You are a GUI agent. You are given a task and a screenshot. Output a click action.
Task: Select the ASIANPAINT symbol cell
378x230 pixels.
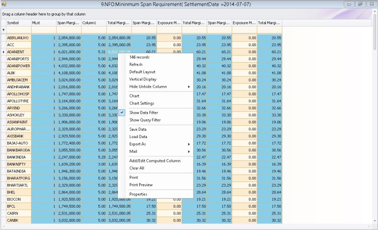(19, 122)
